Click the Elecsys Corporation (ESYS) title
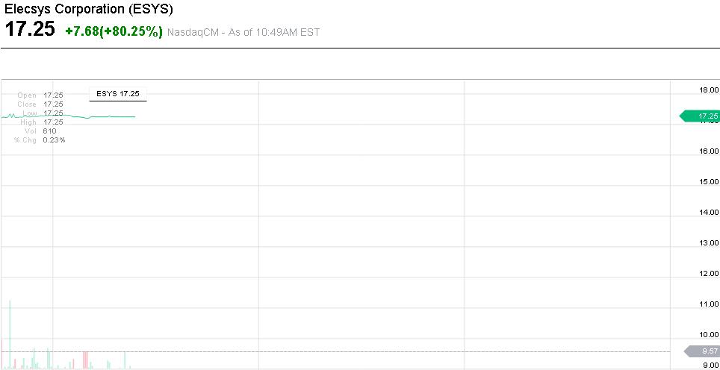The image size is (720, 370). [x=89, y=10]
